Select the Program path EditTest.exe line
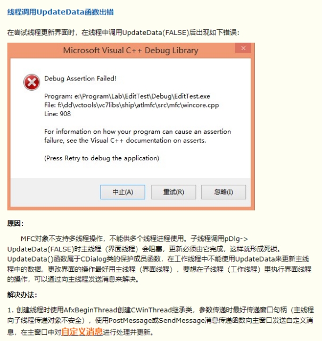 click(x=127, y=96)
